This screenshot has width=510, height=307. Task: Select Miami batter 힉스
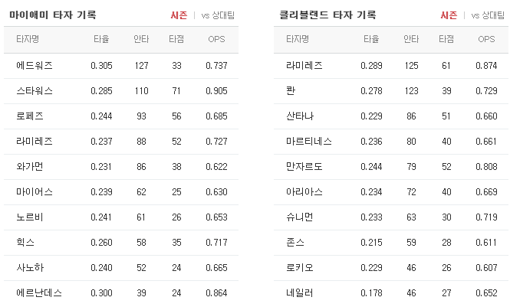[25, 243]
